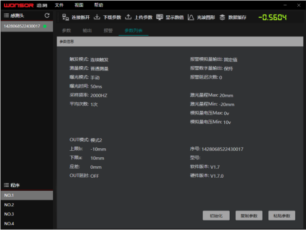Image resolution: width=306 pixels, height=230 pixels.
Task: Click the V1.7 software version value
Action: (x=215, y=167)
